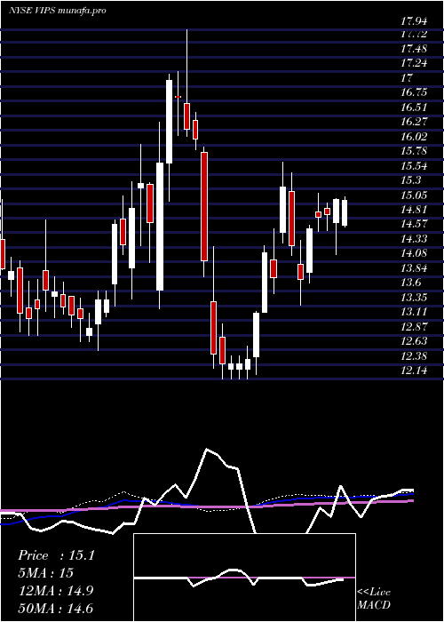Click the 16.27 price axis label

(414, 122)
